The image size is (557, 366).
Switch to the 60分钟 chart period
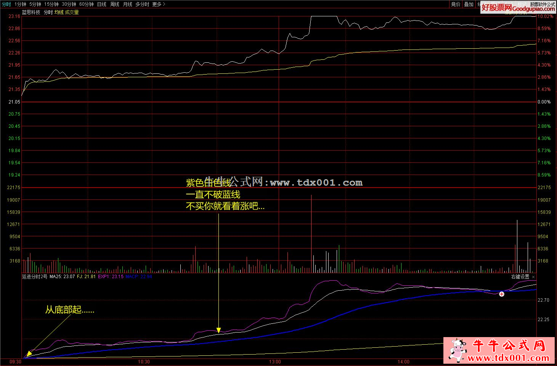coord(87,4)
